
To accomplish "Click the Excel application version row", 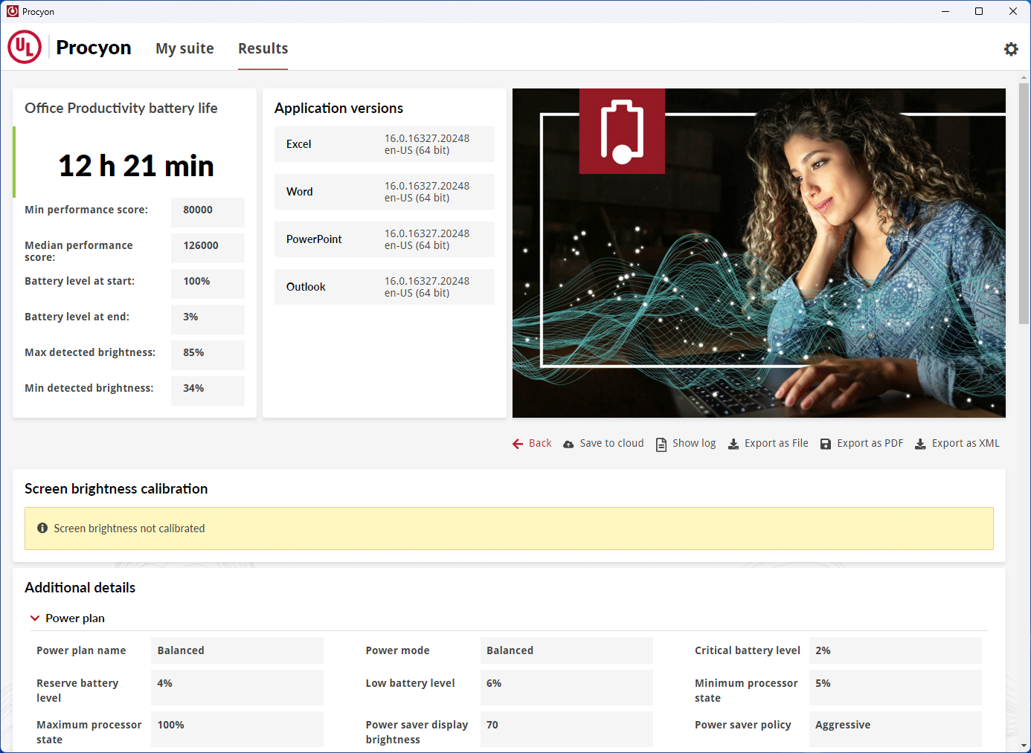I will pyautogui.click(x=385, y=144).
